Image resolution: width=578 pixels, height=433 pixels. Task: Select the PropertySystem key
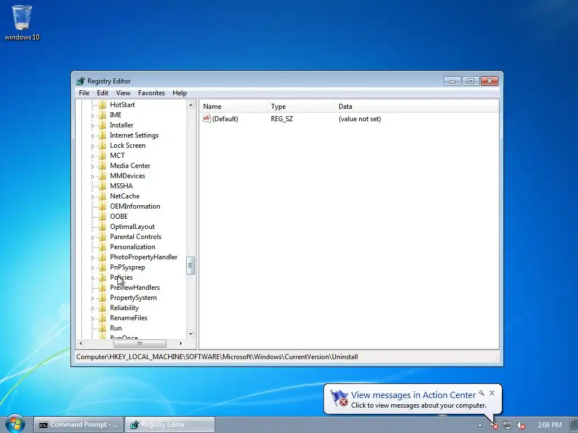[x=133, y=298]
